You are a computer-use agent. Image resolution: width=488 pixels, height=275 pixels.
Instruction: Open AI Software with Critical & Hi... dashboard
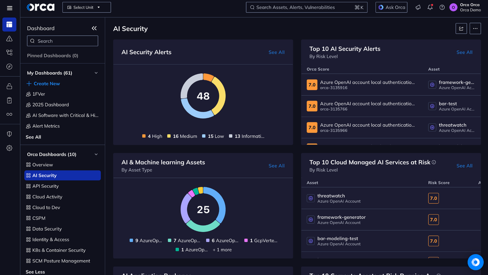point(62,115)
